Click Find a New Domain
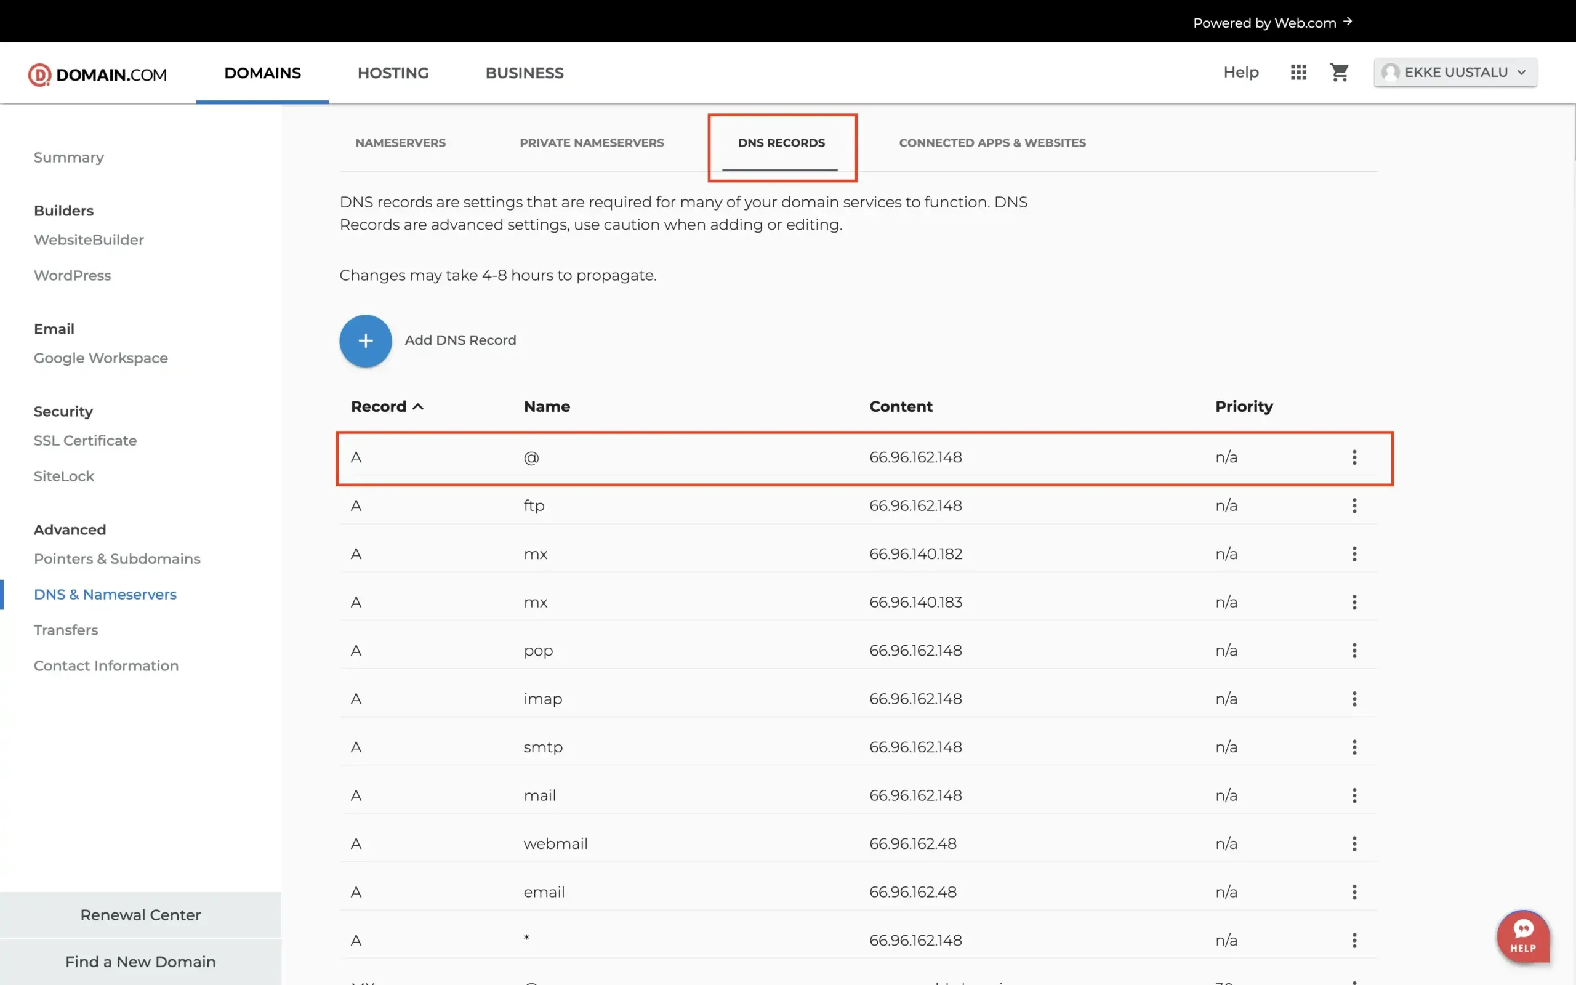This screenshot has height=985, width=1576. pyautogui.click(x=140, y=962)
